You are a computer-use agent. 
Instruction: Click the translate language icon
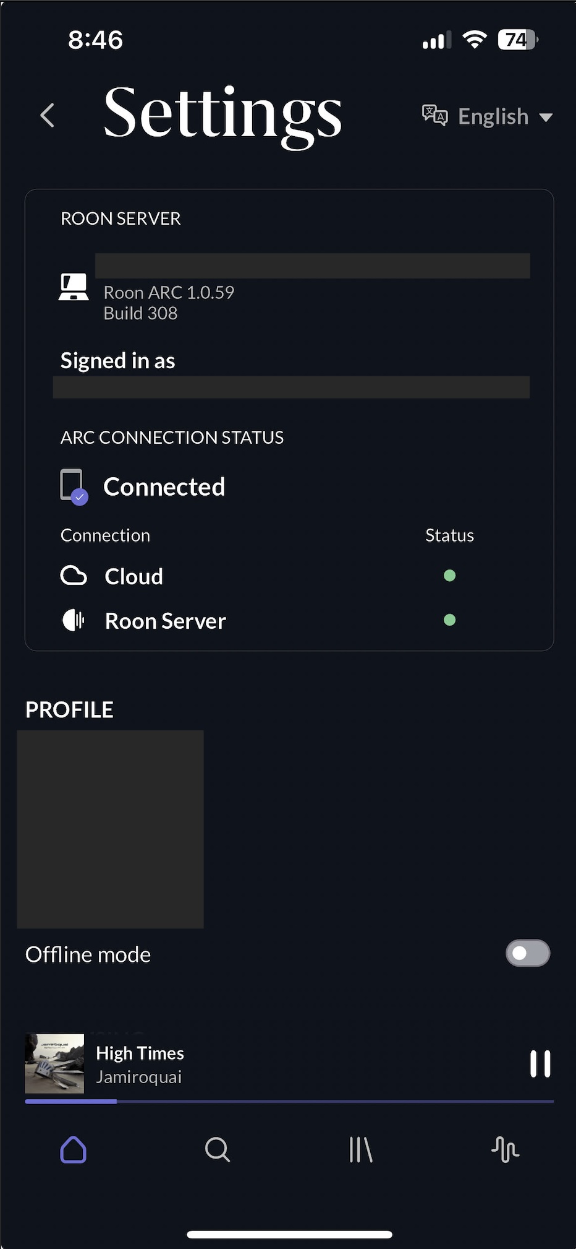pos(434,115)
